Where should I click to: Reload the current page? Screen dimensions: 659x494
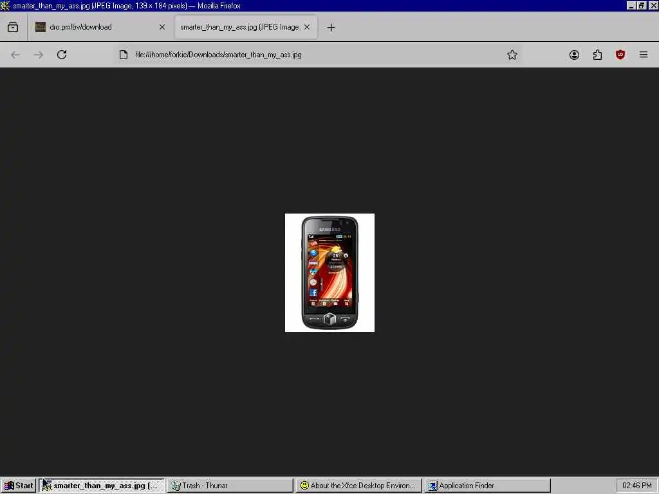62,55
